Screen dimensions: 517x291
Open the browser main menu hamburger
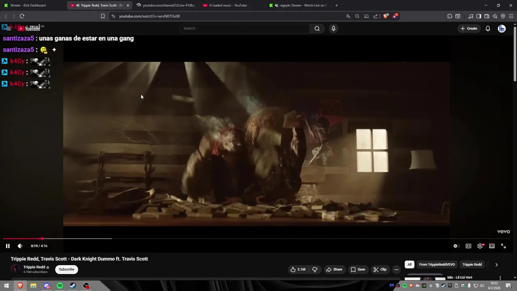[x=511, y=16]
